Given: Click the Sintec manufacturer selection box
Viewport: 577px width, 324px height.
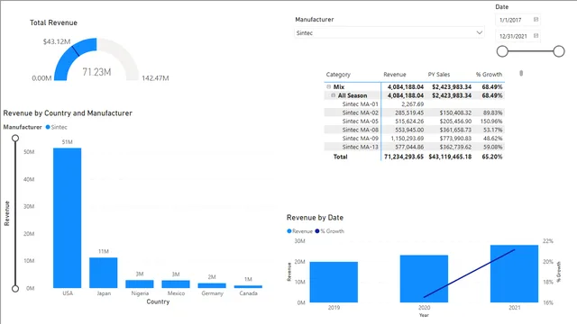Looking at the screenshot, I should pos(389,32).
